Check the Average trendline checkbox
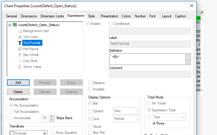217x135 pixels. (12, 133)
